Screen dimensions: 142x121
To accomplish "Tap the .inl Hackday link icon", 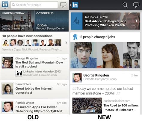I will coord(19,73).
